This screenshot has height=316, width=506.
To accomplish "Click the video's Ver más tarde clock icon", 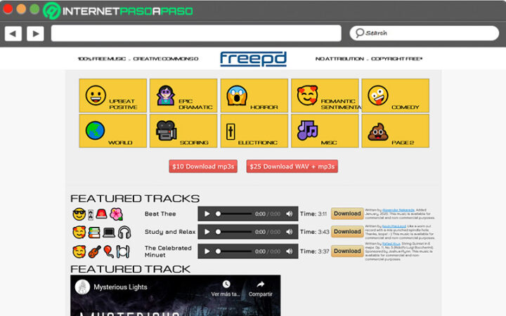I will (226, 284).
